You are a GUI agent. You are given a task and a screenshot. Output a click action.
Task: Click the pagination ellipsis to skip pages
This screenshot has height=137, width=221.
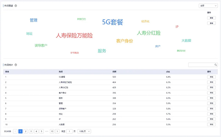point(47,131)
